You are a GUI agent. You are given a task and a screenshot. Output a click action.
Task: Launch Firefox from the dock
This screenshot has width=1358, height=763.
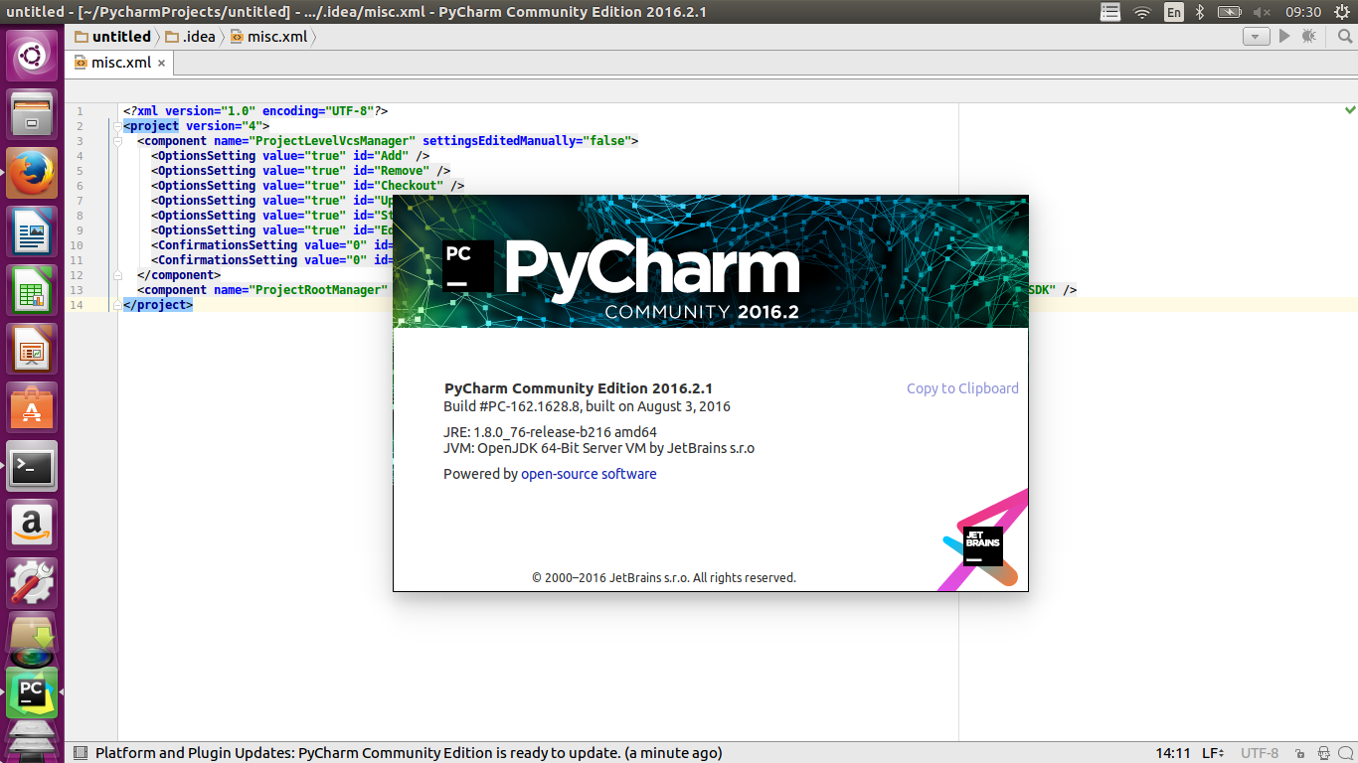coord(33,173)
